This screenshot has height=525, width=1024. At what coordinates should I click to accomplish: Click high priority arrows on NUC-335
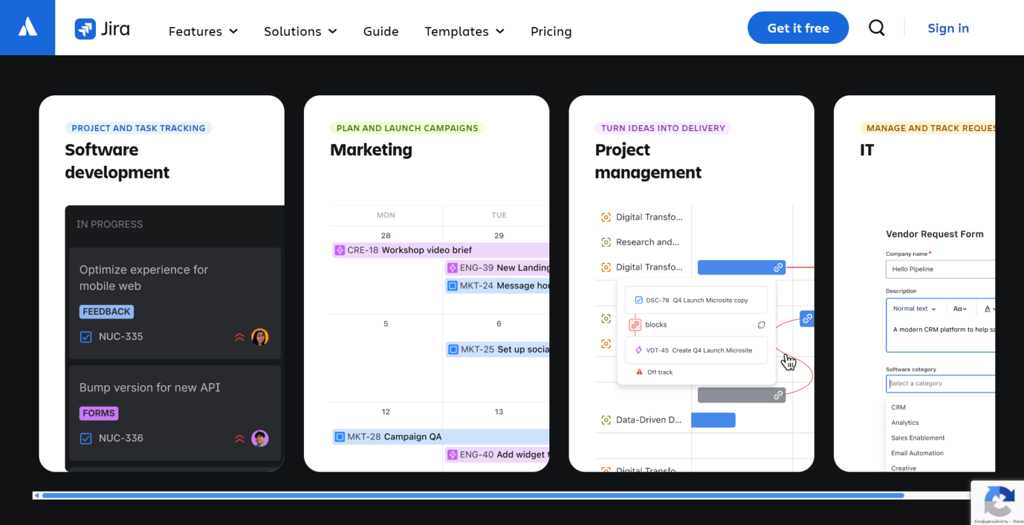pyautogui.click(x=239, y=337)
